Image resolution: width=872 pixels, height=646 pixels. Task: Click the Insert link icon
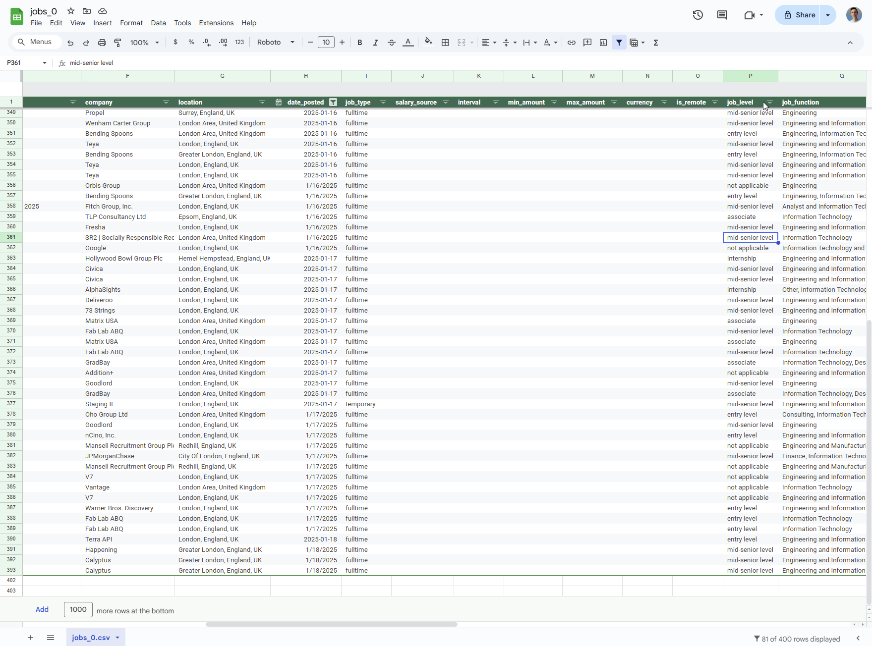[572, 43]
